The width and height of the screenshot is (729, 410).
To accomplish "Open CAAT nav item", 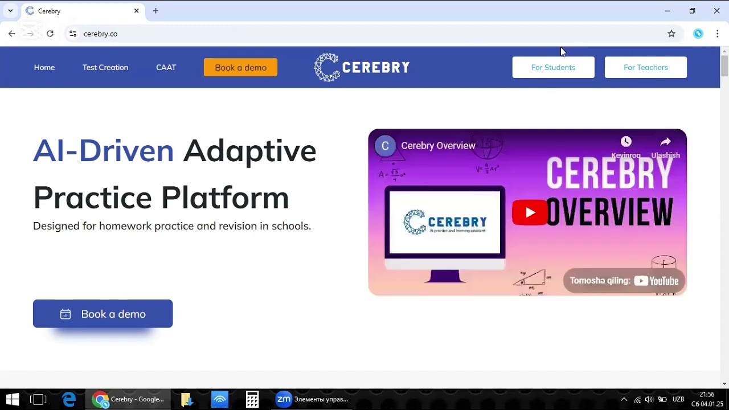I will point(166,67).
